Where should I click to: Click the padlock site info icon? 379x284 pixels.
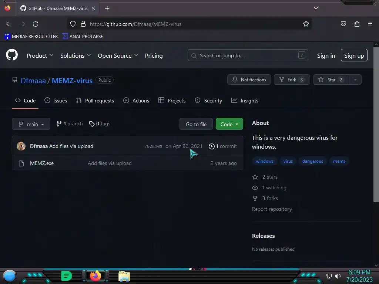pos(83,24)
